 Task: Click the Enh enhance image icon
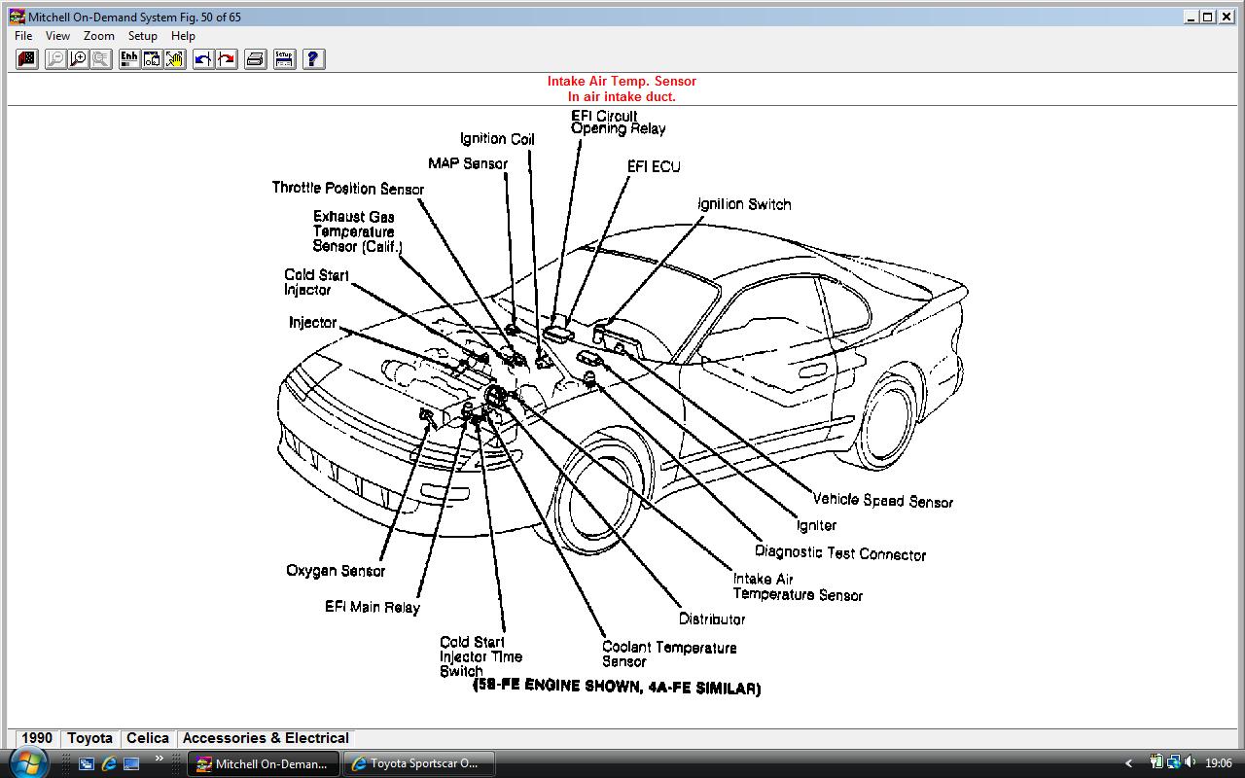pyautogui.click(x=129, y=59)
